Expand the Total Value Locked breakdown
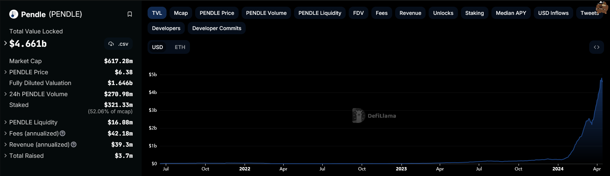Viewport: 610px width, 176px height. [6, 43]
